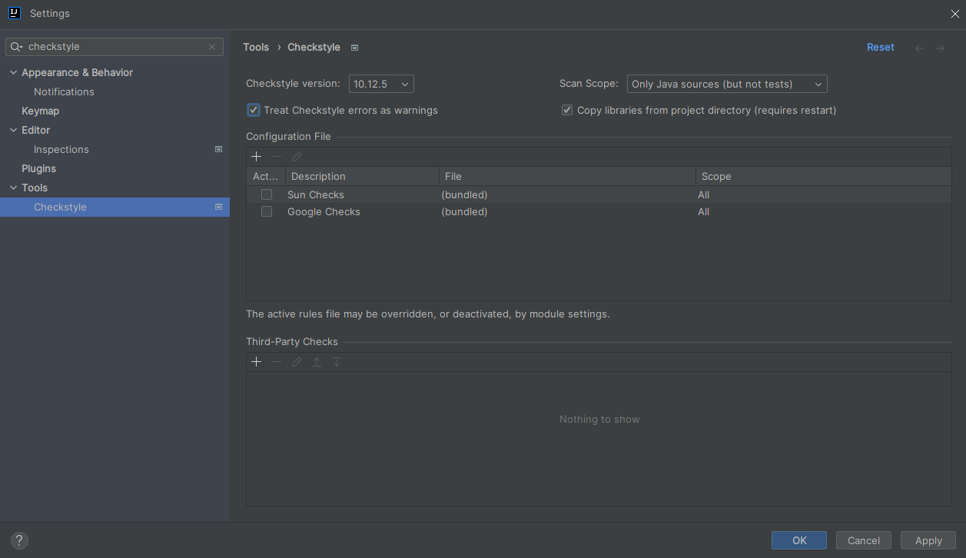Add a new Checkstyle configuration file

pyautogui.click(x=256, y=156)
